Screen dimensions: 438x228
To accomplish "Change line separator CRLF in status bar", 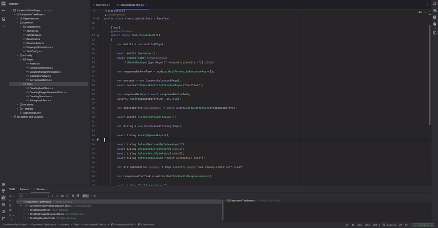I will [368, 225].
